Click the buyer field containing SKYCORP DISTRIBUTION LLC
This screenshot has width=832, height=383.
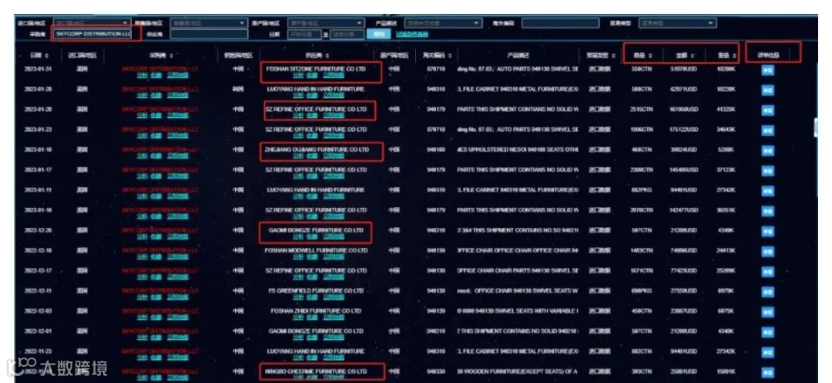pos(92,34)
